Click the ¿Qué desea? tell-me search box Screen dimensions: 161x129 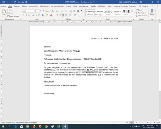144,6
